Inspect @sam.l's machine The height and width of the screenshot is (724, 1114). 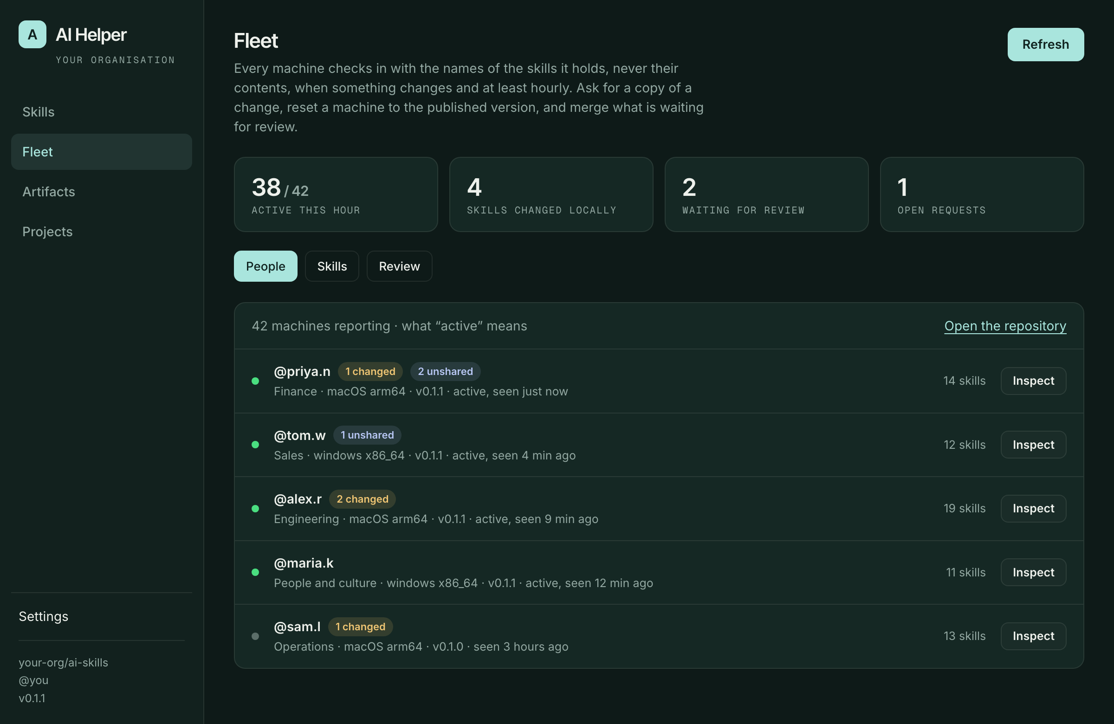1033,636
